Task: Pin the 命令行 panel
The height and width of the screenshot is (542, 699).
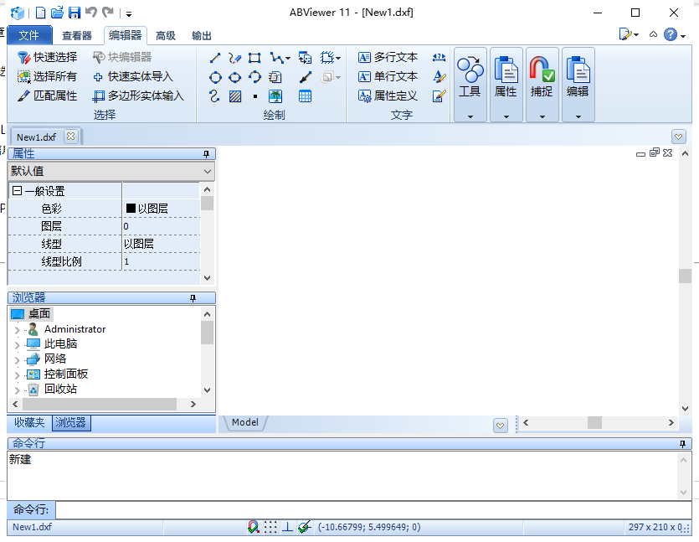Action: [682, 444]
